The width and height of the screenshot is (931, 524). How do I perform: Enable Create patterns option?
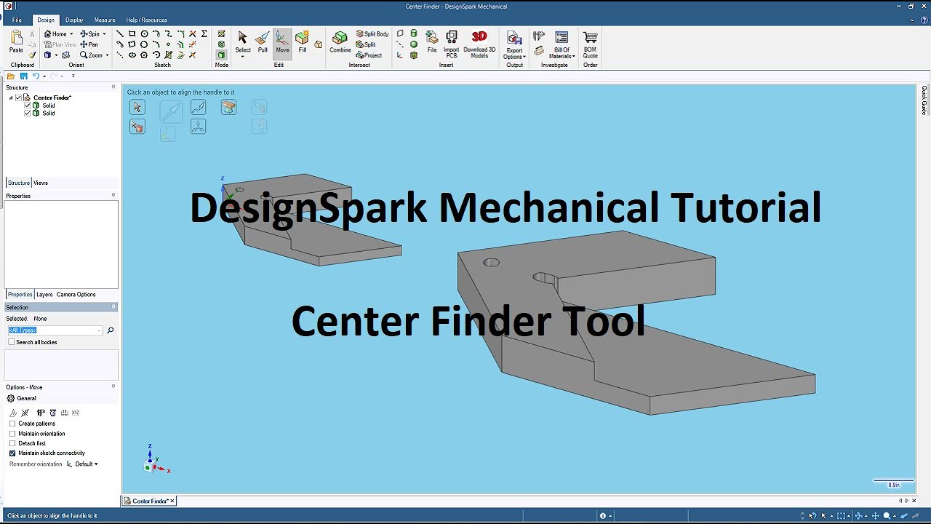[x=12, y=424]
